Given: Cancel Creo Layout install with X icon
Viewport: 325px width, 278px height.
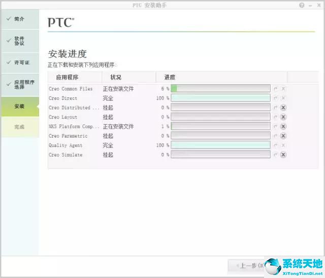Looking at the screenshot, I should pyautogui.click(x=283, y=117).
